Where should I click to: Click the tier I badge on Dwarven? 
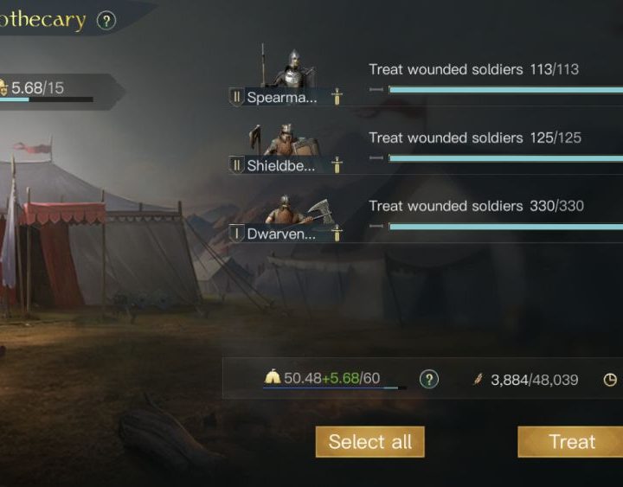tap(236, 234)
